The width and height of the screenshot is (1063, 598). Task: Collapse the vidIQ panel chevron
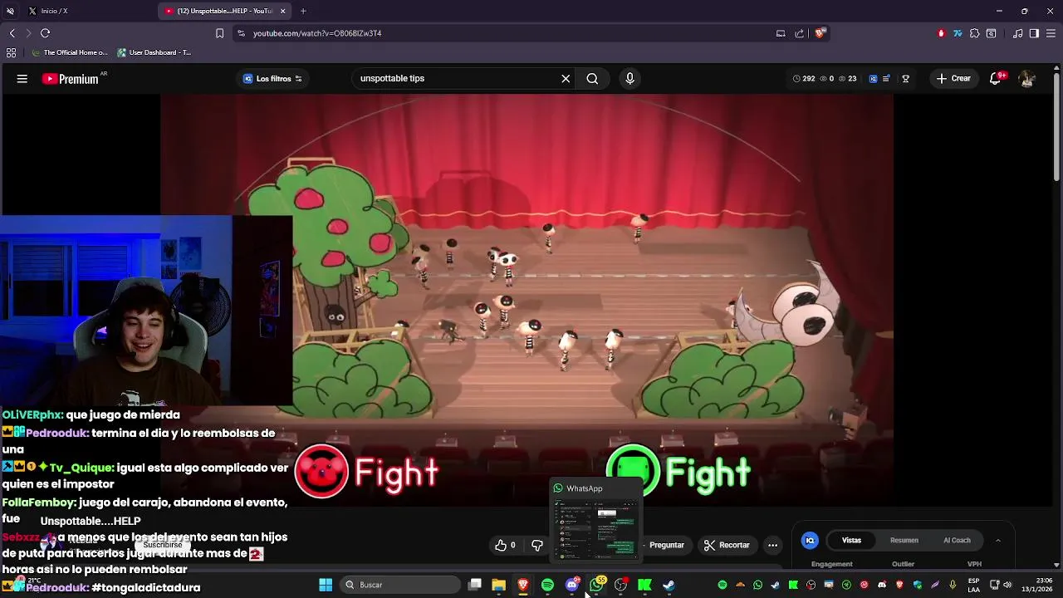[998, 541]
